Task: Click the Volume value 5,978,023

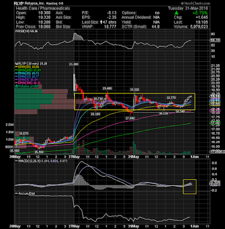Action: [199, 27]
